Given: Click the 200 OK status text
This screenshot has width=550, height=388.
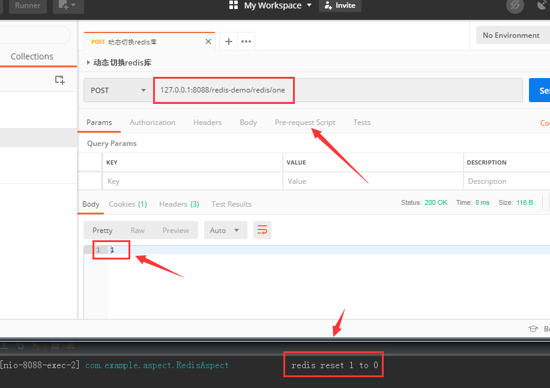Looking at the screenshot, I should pyautogui.click(x=436, y=203).
